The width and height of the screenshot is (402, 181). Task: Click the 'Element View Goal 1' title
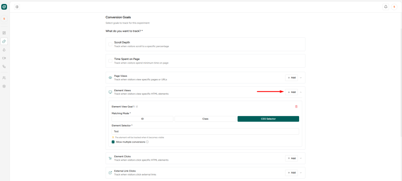click(x=123, y=107)
